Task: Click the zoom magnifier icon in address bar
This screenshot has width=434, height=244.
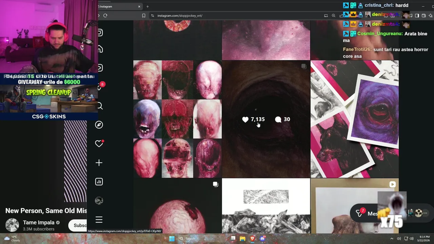Action: pyautogui.click(x=334, y=16)
